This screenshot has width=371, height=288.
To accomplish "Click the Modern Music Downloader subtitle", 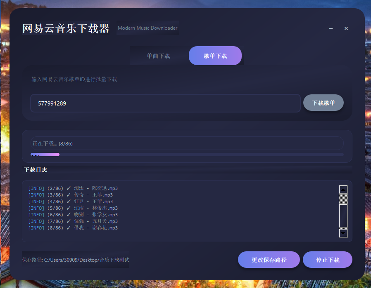I will pyautogui.click(x=147, y=28).
